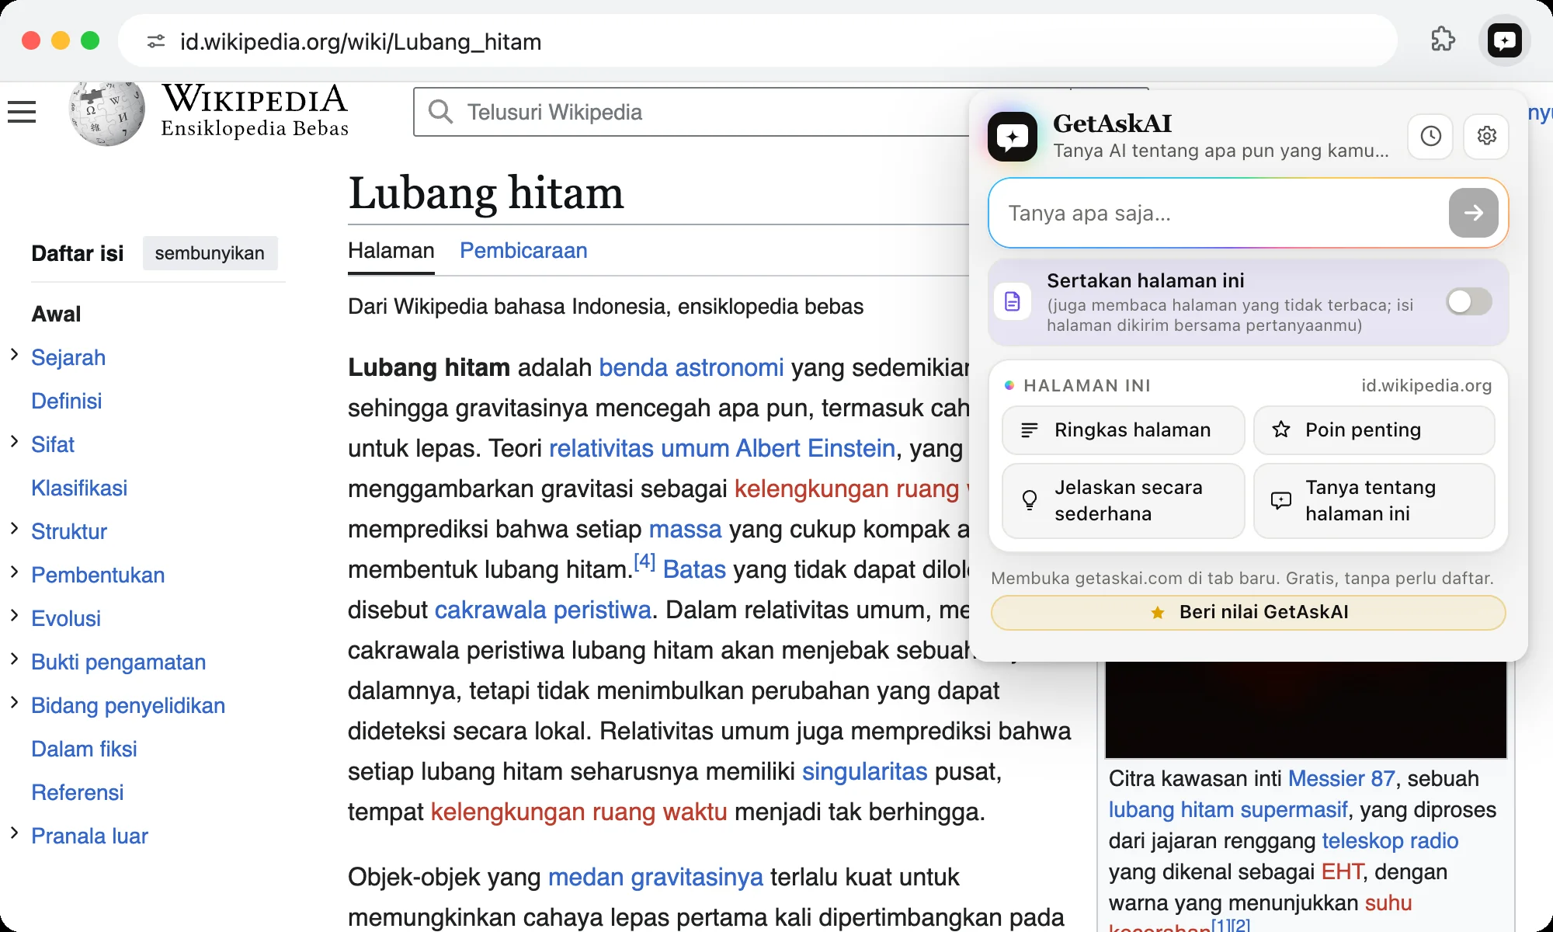This screenshot has height=932, width=1553.
Task: Go to Definisi in the contents list
Action: coord(67,401)
